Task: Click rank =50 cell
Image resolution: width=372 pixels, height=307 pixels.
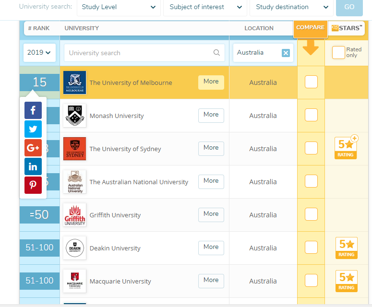Action: coord(40,215)
